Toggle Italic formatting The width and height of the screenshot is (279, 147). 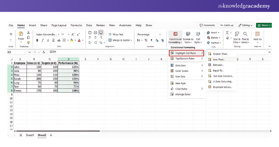[42, 40]
